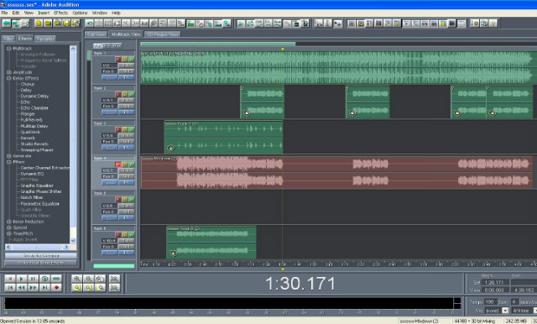Screen dimensions: 537x324
Task: Open the File menu
Action: tap(4, 13)
